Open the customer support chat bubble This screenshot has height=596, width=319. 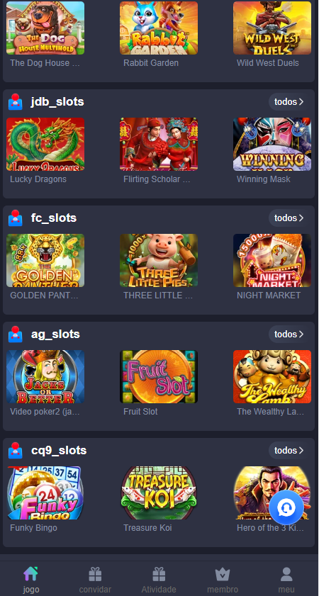point(286,507)
